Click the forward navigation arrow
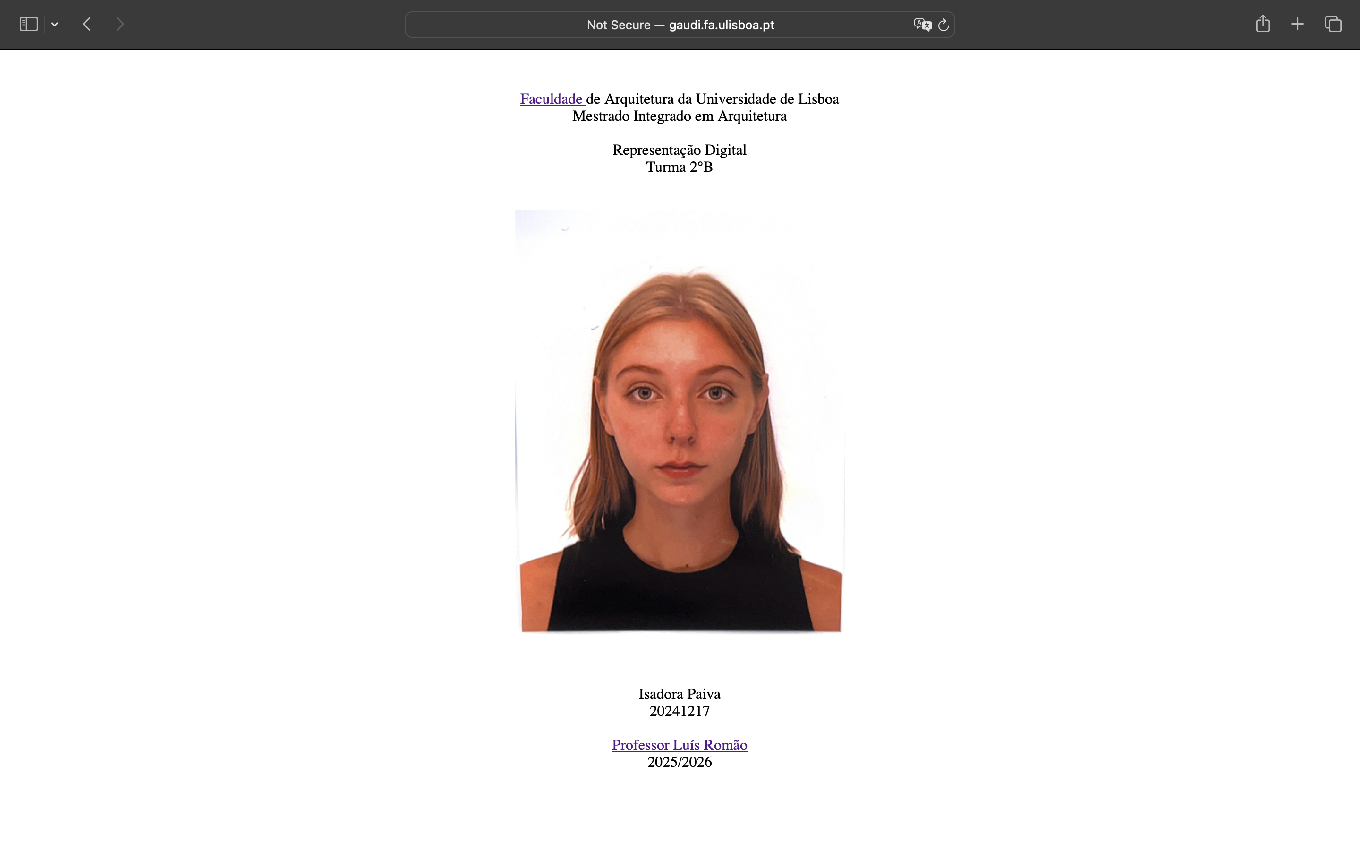1360x850 pixels. click(x=119, y=24)
